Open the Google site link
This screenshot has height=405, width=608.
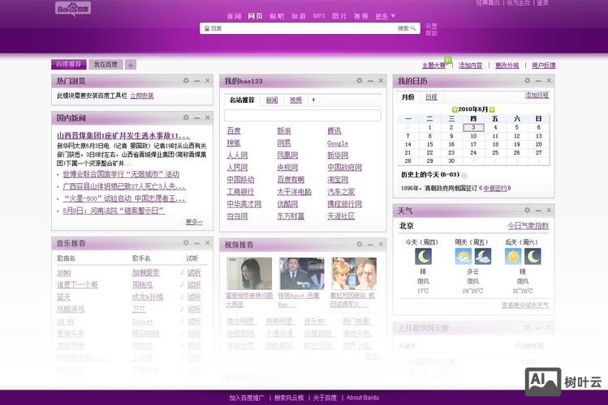click(338, 143)
